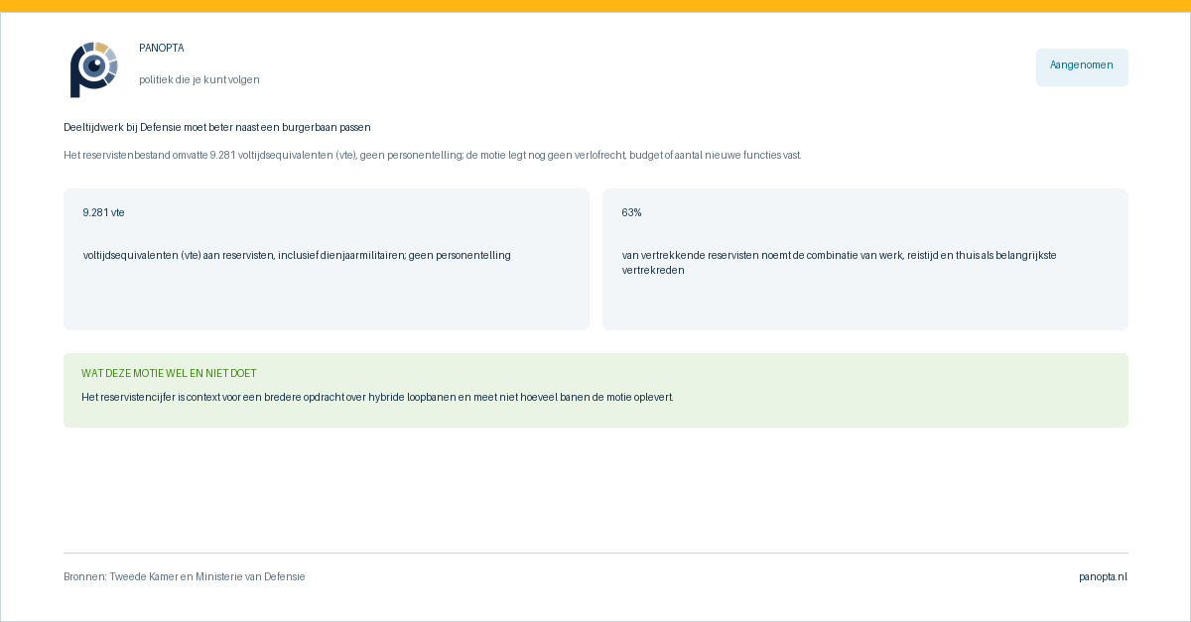Click the 63% statistics card
The width and height of the screenshot is (1191, 622).
(x=865, y=259)
